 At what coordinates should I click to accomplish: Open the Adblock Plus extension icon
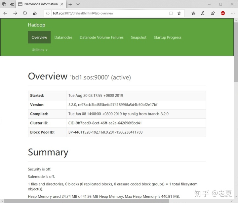(223, 13)
